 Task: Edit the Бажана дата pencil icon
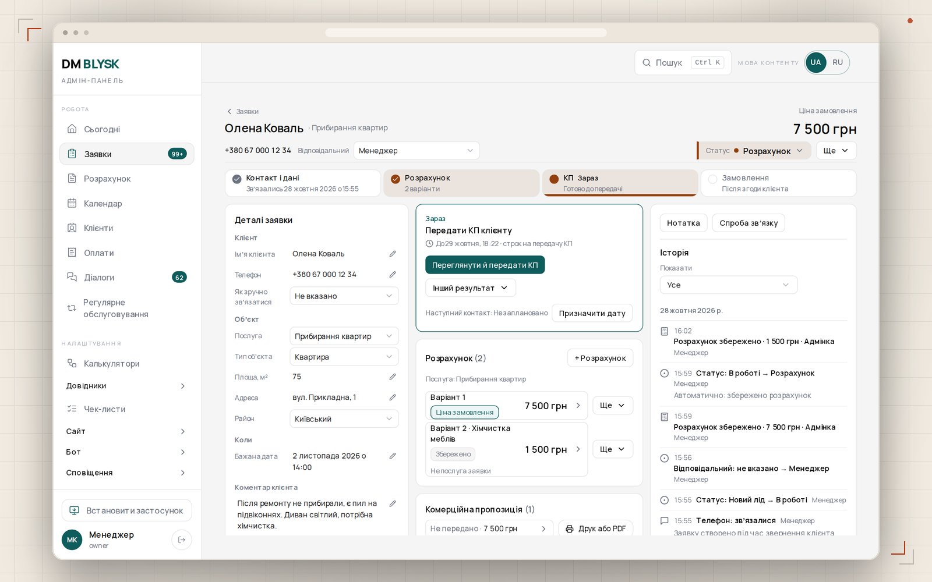(393, 456)
